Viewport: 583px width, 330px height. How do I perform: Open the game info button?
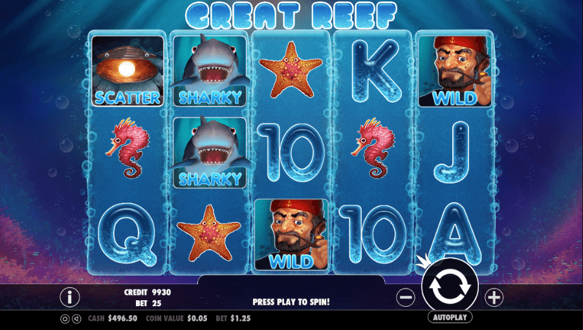(69, 297)
